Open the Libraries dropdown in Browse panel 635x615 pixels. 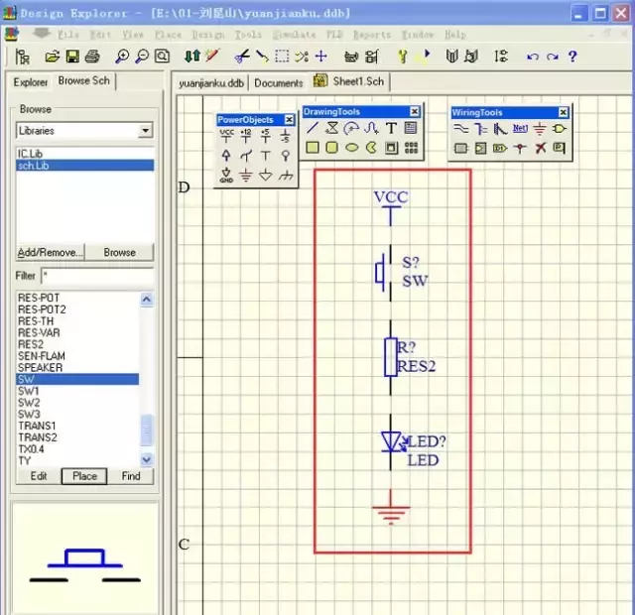(x=145, y=131)
